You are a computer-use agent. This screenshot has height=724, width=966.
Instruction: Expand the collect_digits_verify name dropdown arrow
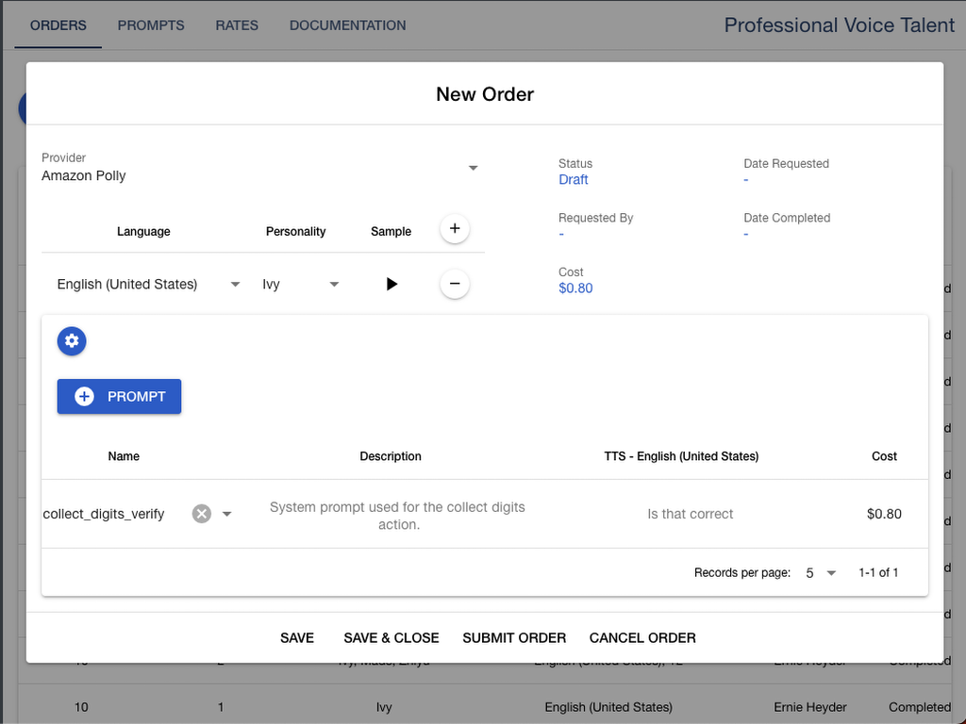(x=226, y=514)
